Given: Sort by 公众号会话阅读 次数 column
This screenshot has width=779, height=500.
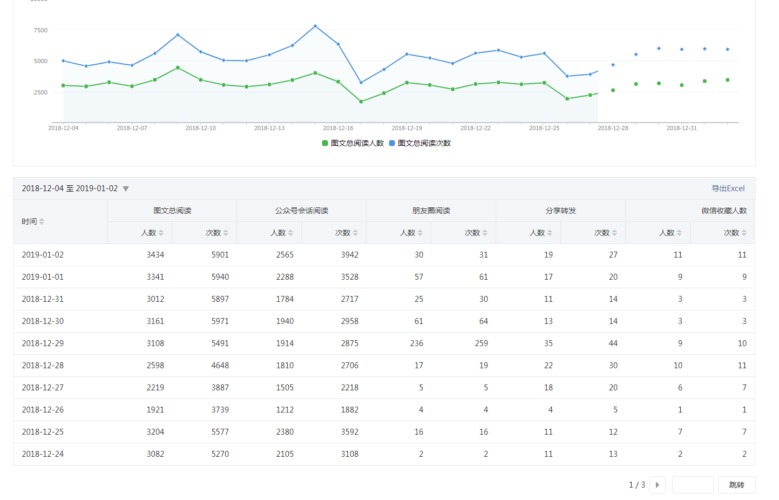Looking at the screenshot, I should point(355,233).
